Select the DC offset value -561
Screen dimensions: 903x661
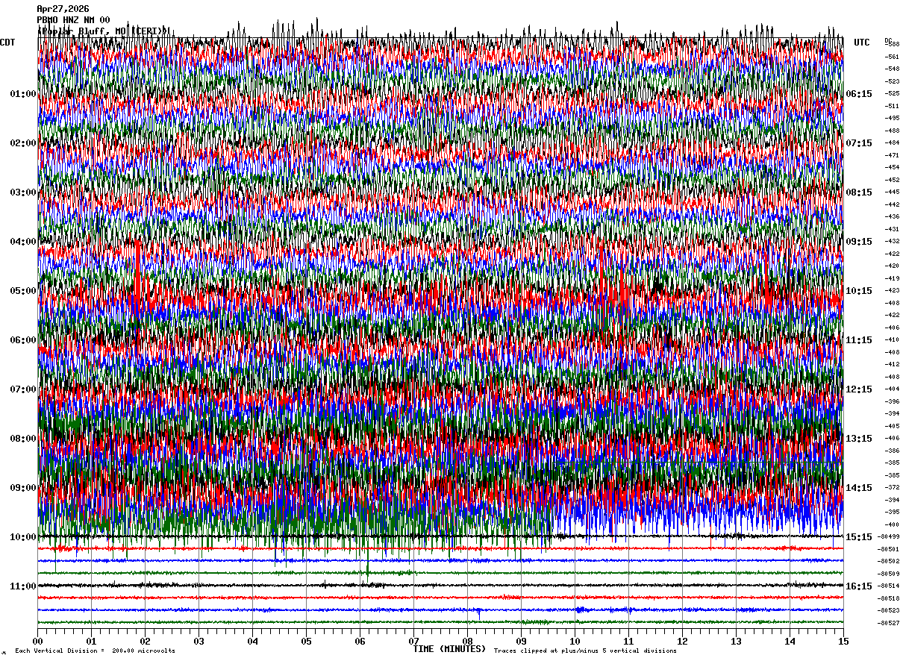pos(892,57)
